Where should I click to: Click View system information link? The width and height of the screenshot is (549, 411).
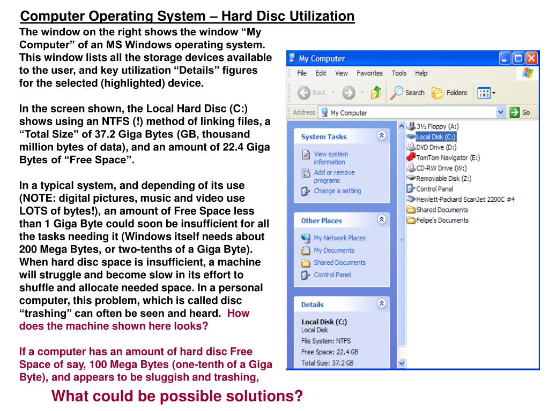(x=331, y=158)
